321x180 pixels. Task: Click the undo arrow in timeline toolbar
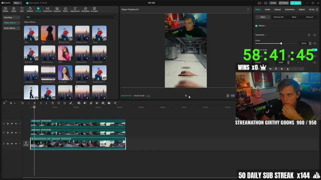22,103
